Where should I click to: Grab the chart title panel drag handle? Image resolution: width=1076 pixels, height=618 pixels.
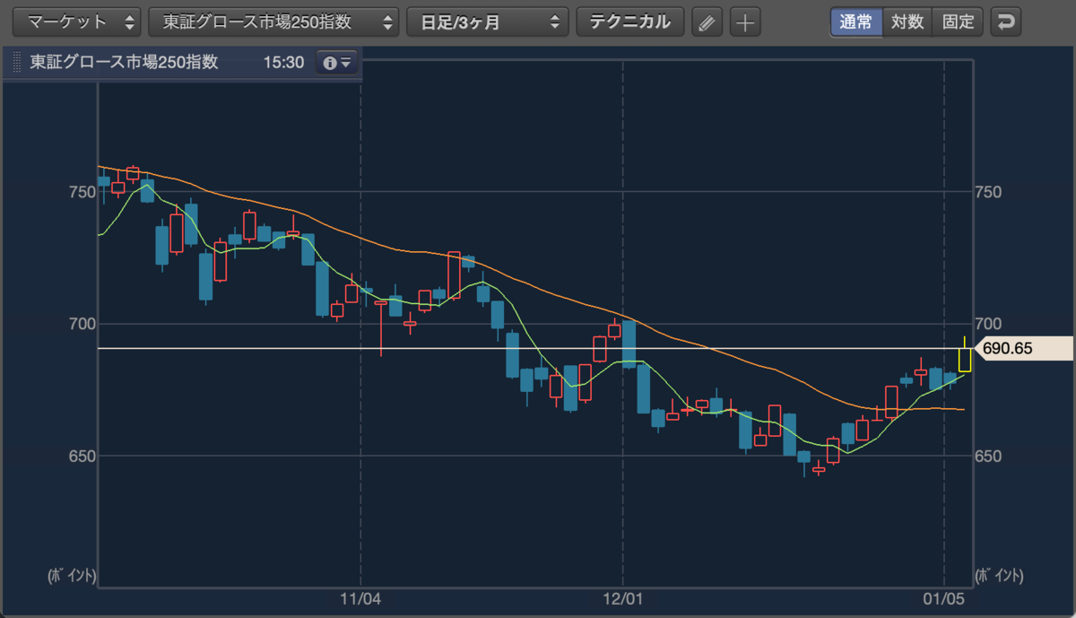coord(16,63)
